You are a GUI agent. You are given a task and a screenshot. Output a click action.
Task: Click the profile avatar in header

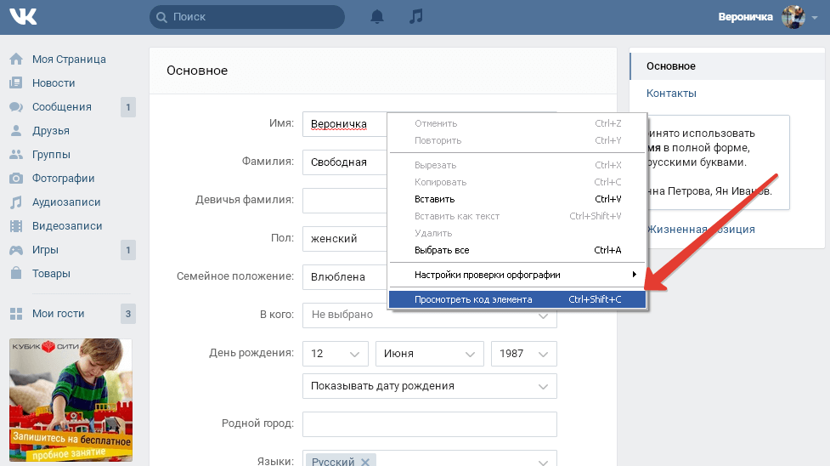(793, 17)
